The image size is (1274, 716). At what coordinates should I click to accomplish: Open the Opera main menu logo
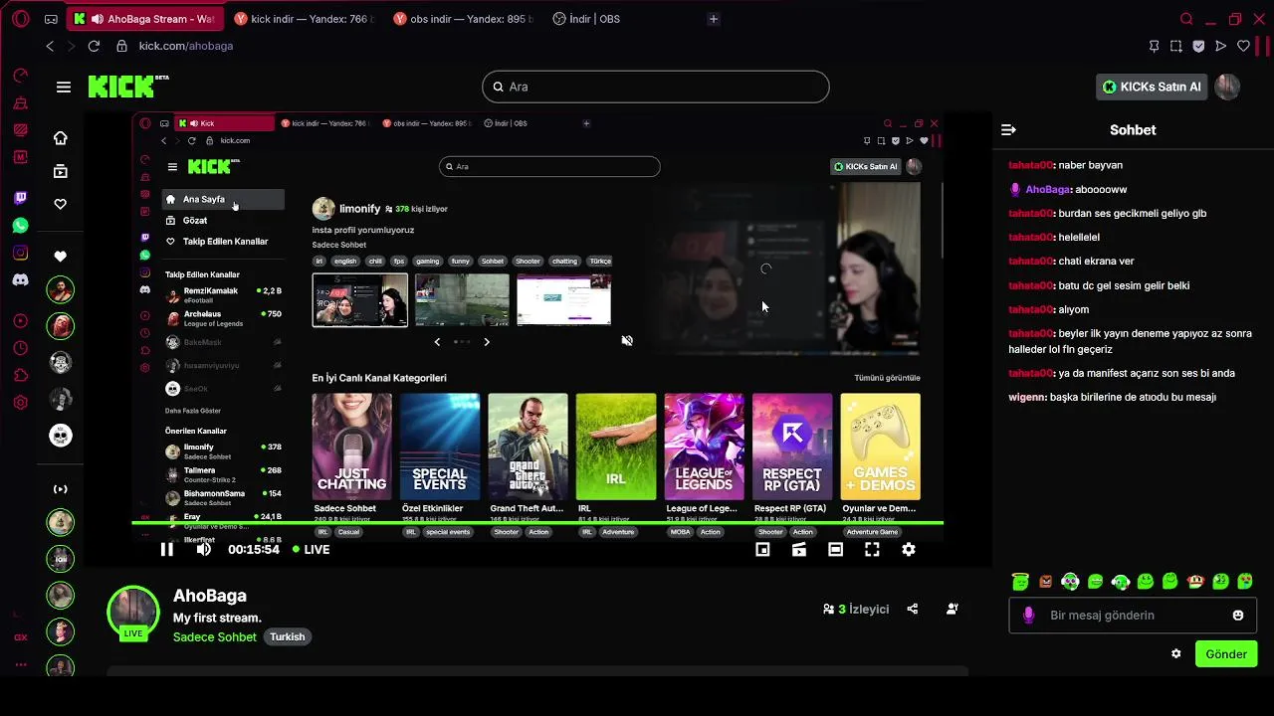(x=20, y=19)
